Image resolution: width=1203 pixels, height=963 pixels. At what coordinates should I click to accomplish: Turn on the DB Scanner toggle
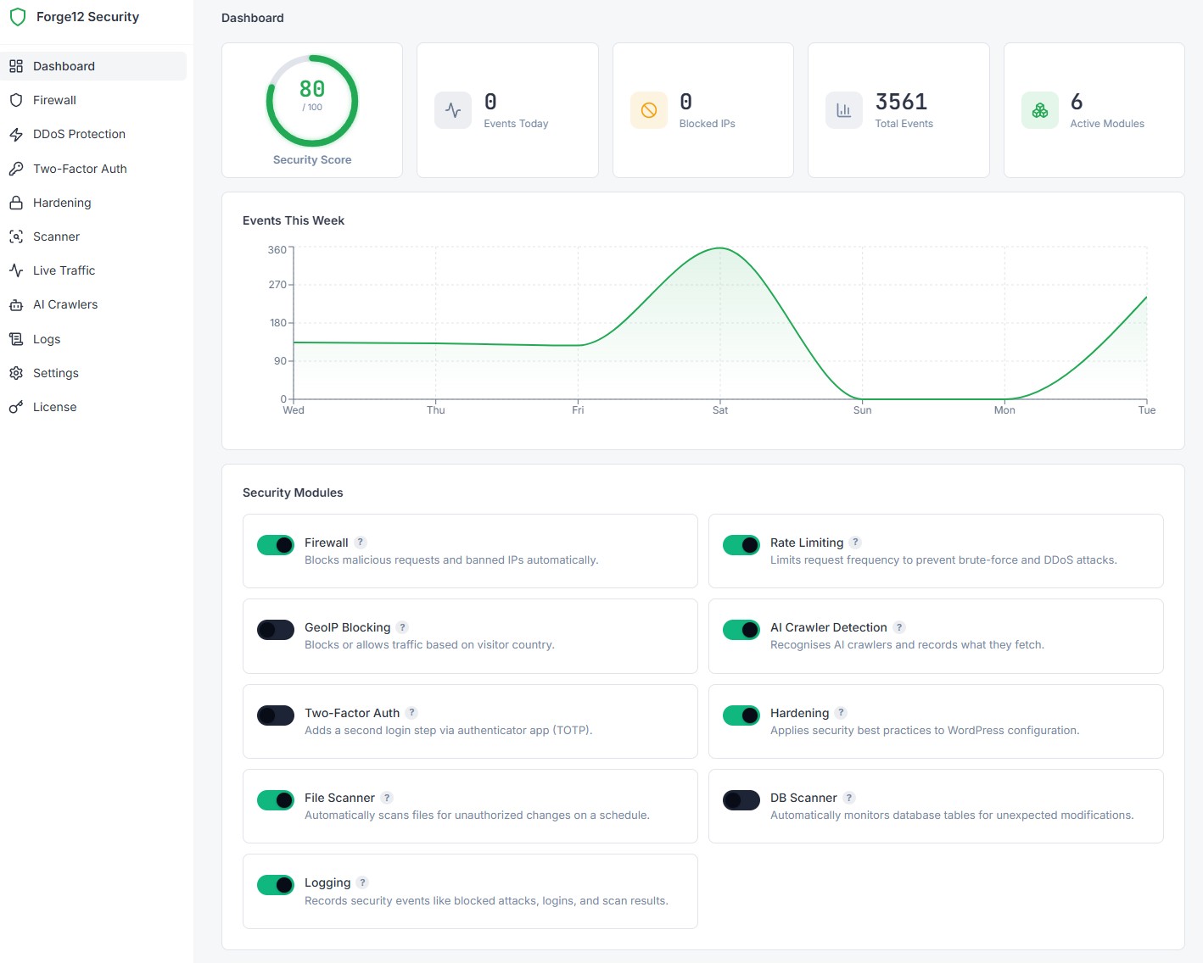[x=741, y=800]
